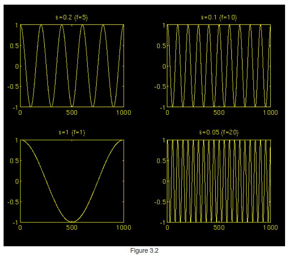The height and width of the screenshot is (257, 289).
Task: Click x-axis label 500 in s=0.05 plot
Action: click(x=219, y=228)
